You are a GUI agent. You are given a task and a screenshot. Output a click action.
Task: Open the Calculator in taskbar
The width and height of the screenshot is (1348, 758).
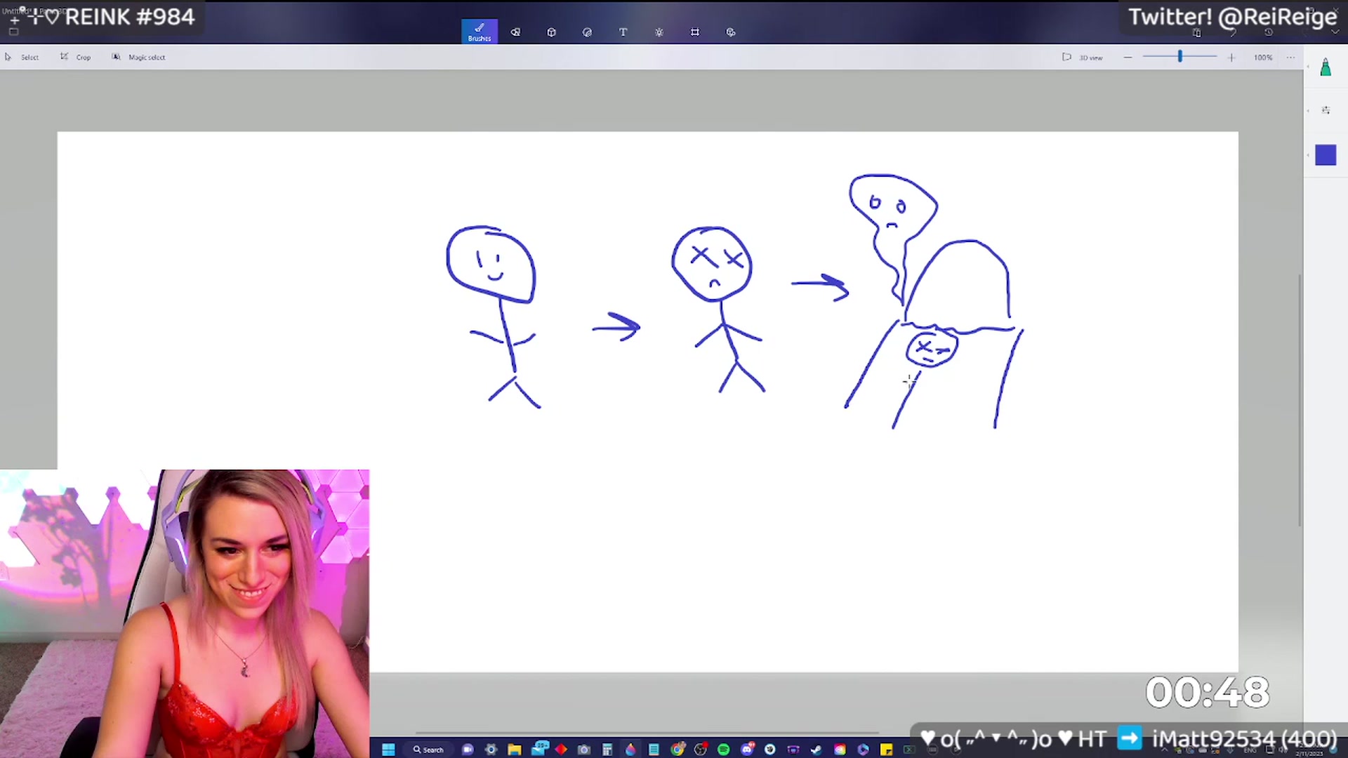point(607,750)
